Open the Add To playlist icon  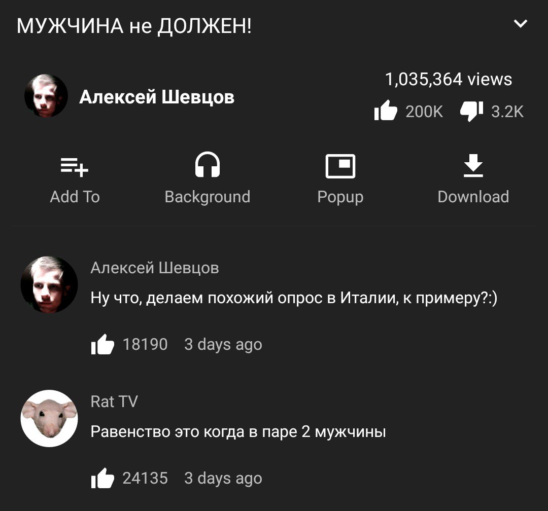75,167
